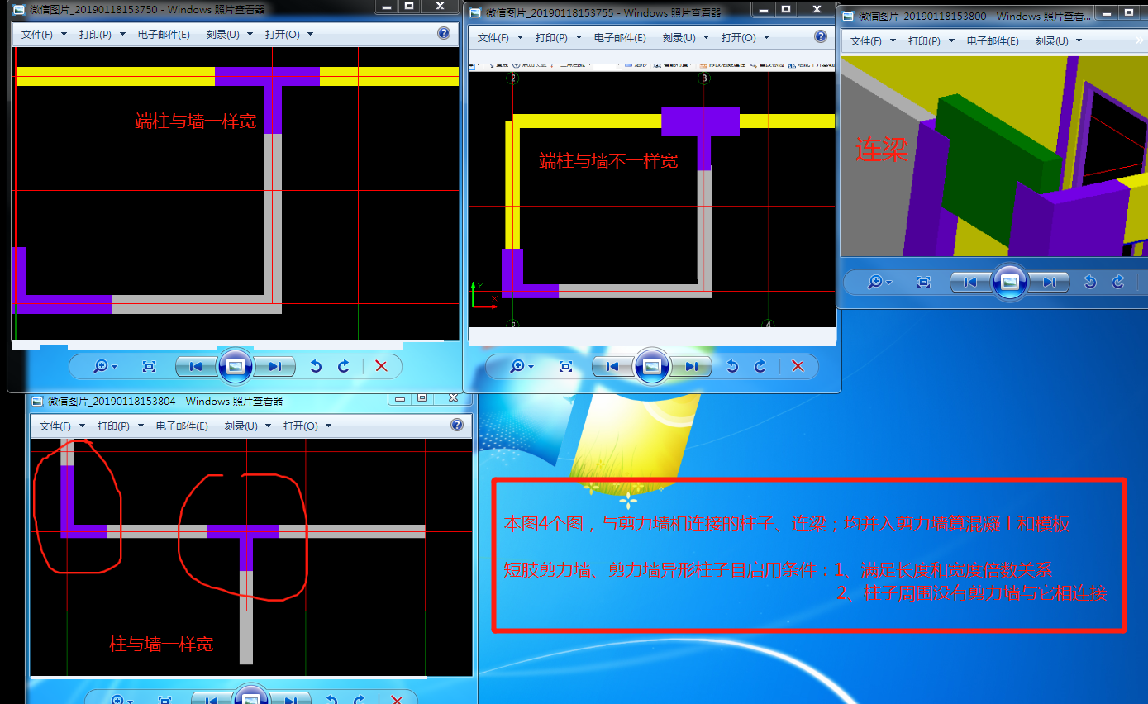The height and width of the screenshot is (704, 1148).
Task: Rotate clockwise in the 153755 viewer
Action: (760, 366)
